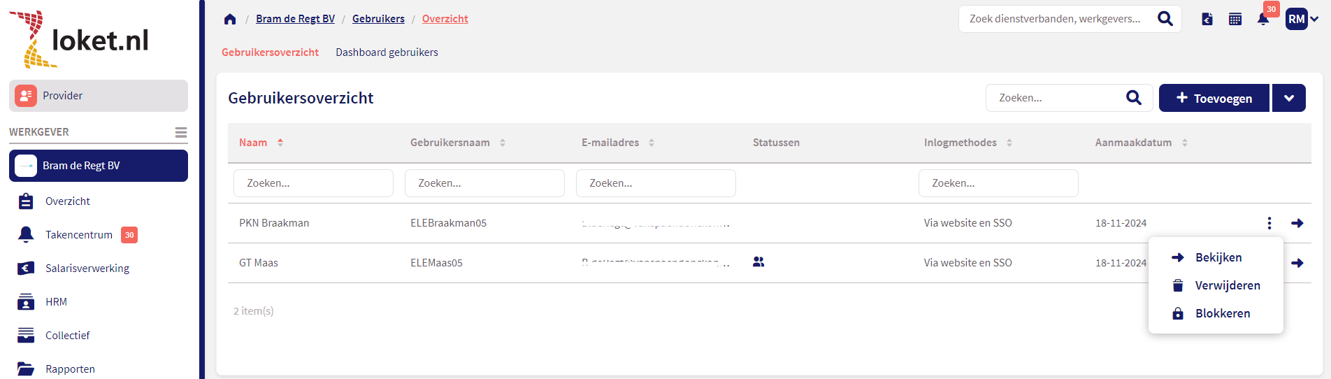Open three-dot menu for PKN Braakman

1269,223
